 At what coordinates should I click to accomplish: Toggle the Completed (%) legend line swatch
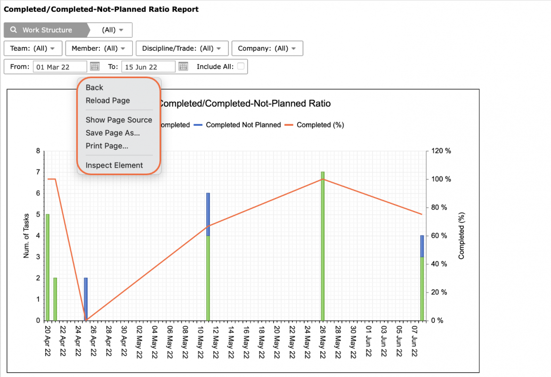289,125
